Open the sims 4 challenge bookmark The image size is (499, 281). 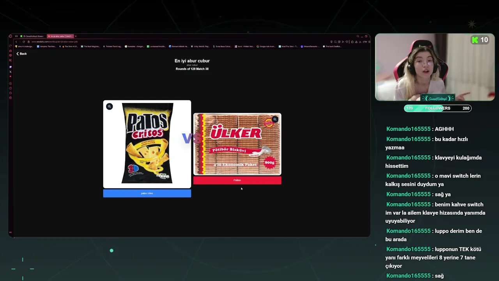(24, 46)
